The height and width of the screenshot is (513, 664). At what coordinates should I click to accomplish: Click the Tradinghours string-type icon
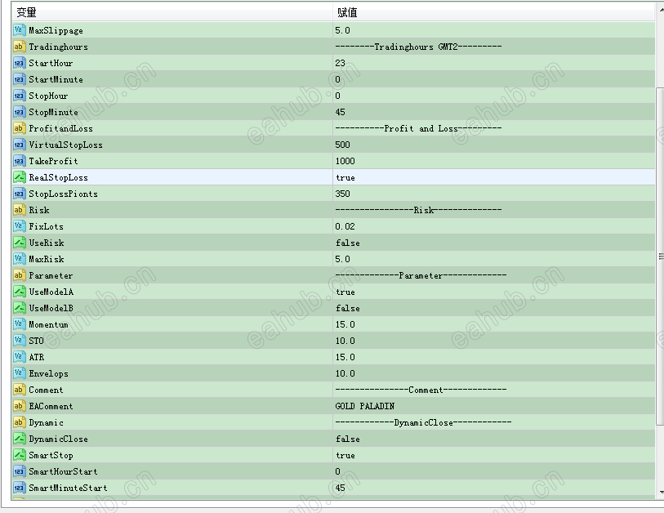(x=19, y=47)
